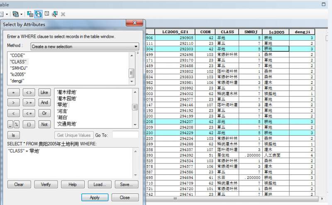
Task: Open the Related Tables icon
Action: coord(15,14)
